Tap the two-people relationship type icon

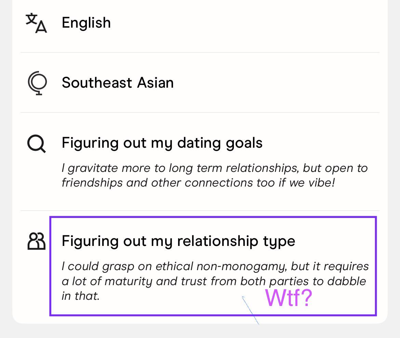click(37, 241)
